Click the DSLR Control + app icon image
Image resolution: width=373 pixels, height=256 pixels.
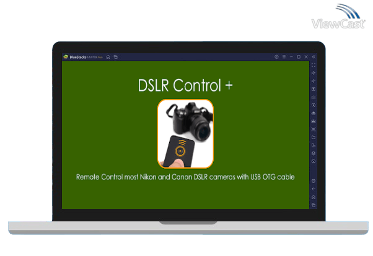[x=185, y=134]
